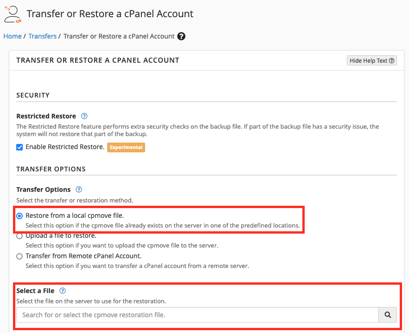
Task: Focus the cpmove restoration file search field
Action: click(198, 315)
